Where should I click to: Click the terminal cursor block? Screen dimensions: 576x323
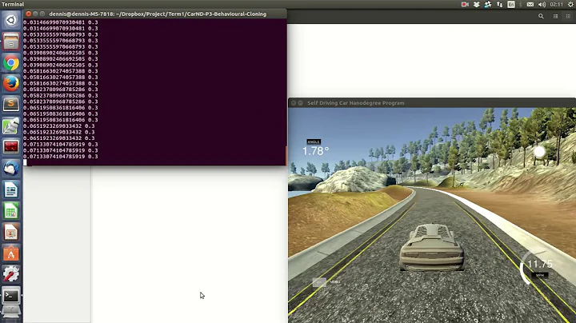25,162
